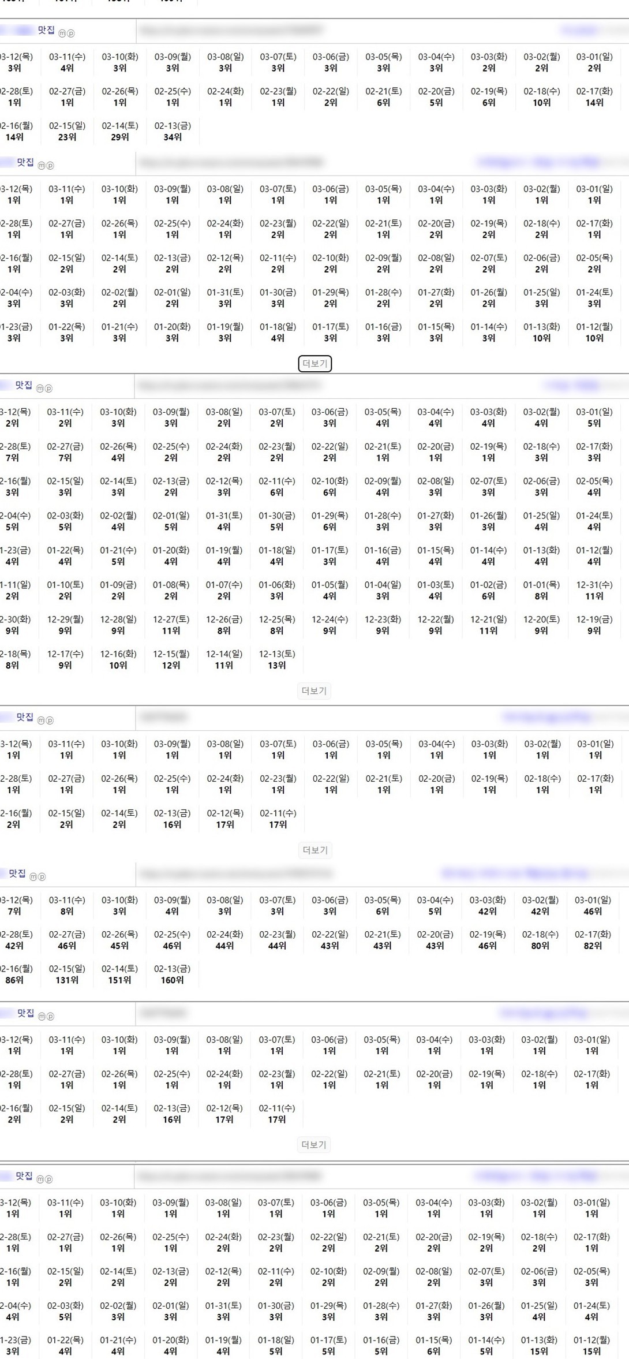Viewport: 629px width, 1359px height.
Task: Click the ⓜ icon in the topmost 맛집 header
Action: click(x=62, y=33)
